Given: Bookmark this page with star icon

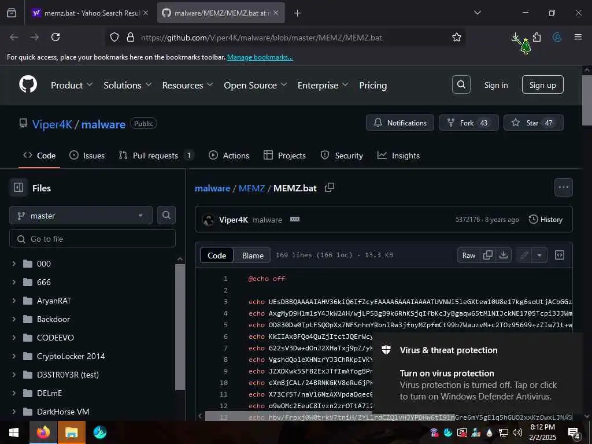Looking at the screenshot, I should (x=457, y=37).
